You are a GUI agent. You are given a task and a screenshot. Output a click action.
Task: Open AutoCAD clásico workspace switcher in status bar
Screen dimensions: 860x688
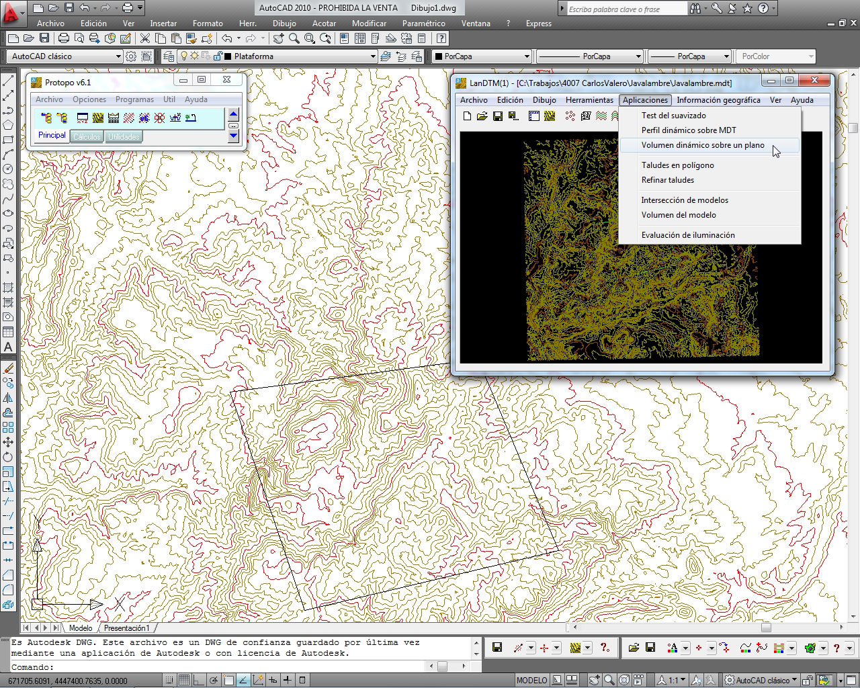coord(761,680)
